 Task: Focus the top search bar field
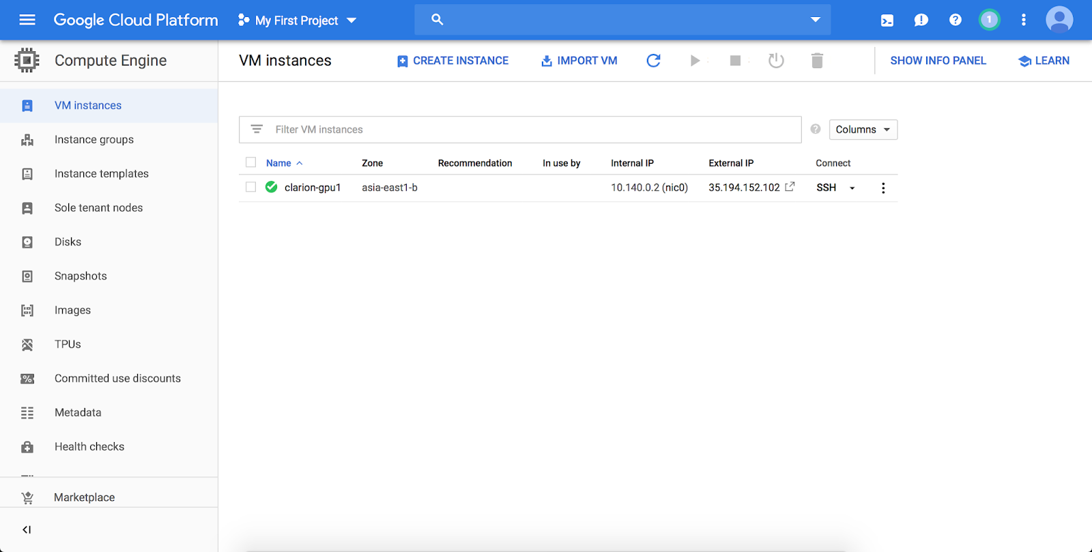pyautogui.click(x=622, y=20)
